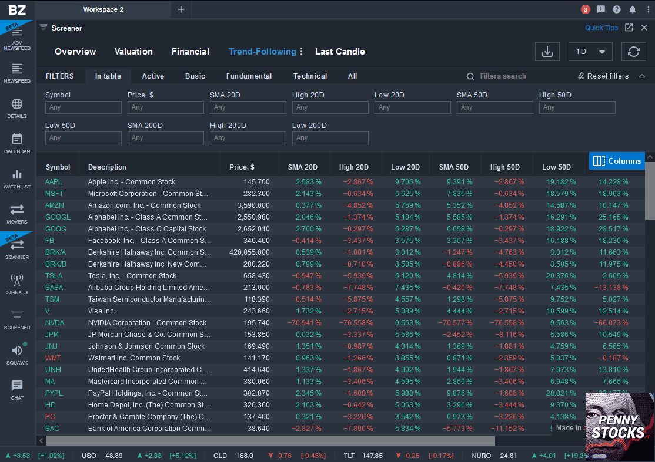Viewport: 655px width, 462px height.
Task: Click the BZ logo
Action: (x=17, y=9)
